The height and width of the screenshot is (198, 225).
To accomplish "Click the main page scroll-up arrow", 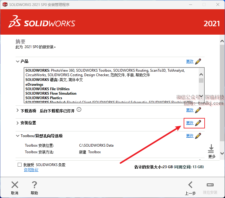I will click(x=222, y=41).
